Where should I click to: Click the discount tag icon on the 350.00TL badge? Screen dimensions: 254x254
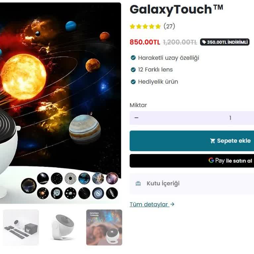[204, 42]
